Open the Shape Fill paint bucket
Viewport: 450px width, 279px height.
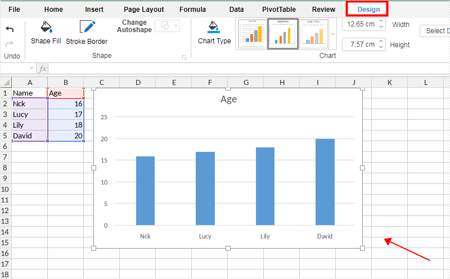46,26
